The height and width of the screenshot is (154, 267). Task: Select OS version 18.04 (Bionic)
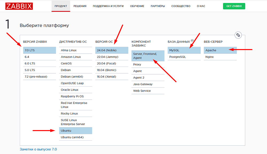click(x=112, y=70)
